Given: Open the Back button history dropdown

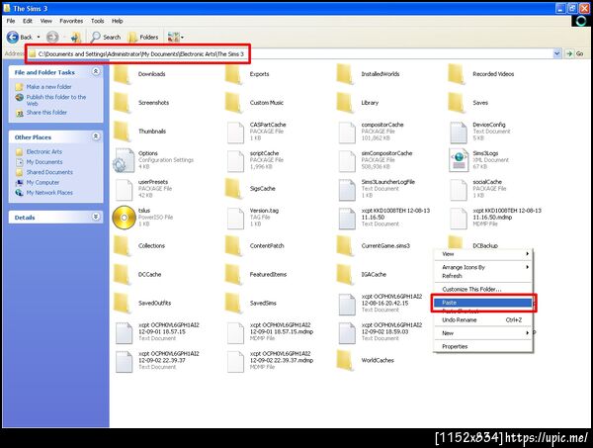Looking at the screenshot, I should 39,37.
